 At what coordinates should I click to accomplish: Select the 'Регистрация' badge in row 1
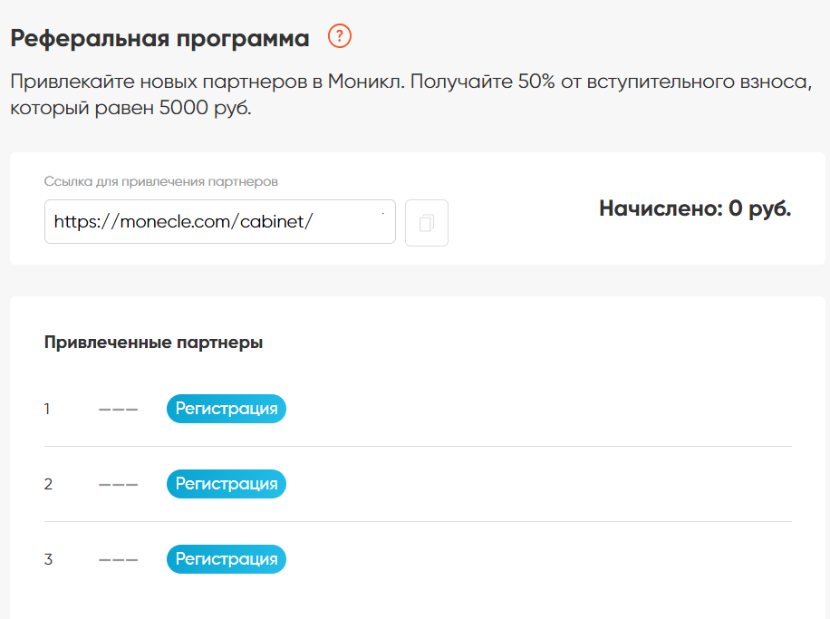(227, 409)
